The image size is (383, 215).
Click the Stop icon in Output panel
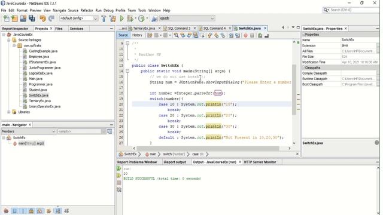click(119, 183)
